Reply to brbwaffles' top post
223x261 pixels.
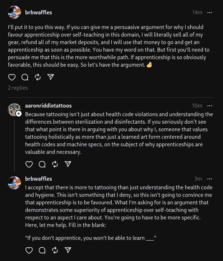point(25,77)
